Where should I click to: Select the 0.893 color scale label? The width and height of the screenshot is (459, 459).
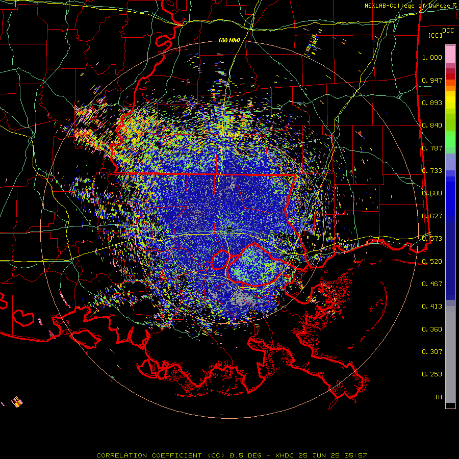click(x=432, y=103)
